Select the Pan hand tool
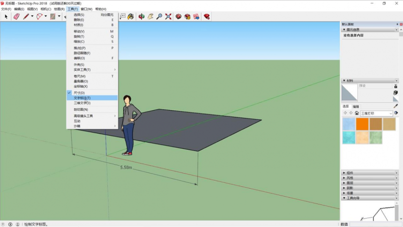403x227 pixels. pos(150,16)
